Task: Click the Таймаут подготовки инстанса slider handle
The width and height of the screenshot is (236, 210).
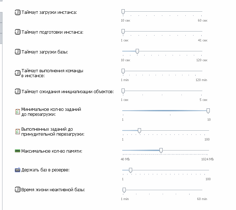Action: (123, 32)
